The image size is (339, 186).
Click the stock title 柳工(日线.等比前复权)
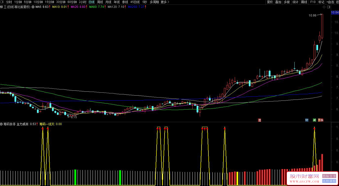point(15,7)
